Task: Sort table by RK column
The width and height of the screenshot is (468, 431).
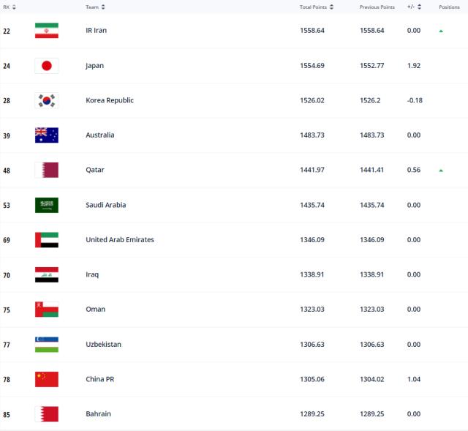Action: point(9,7)
